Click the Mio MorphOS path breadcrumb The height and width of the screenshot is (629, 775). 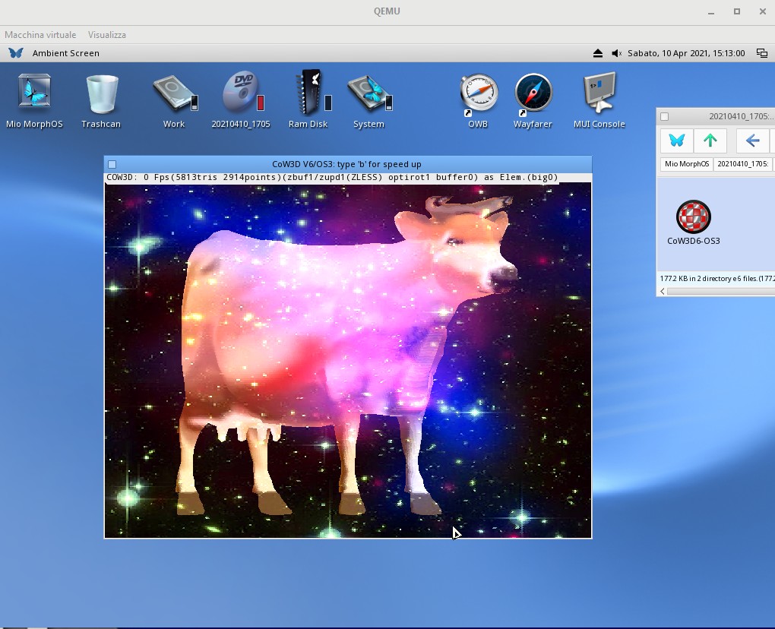pos(687,164)
